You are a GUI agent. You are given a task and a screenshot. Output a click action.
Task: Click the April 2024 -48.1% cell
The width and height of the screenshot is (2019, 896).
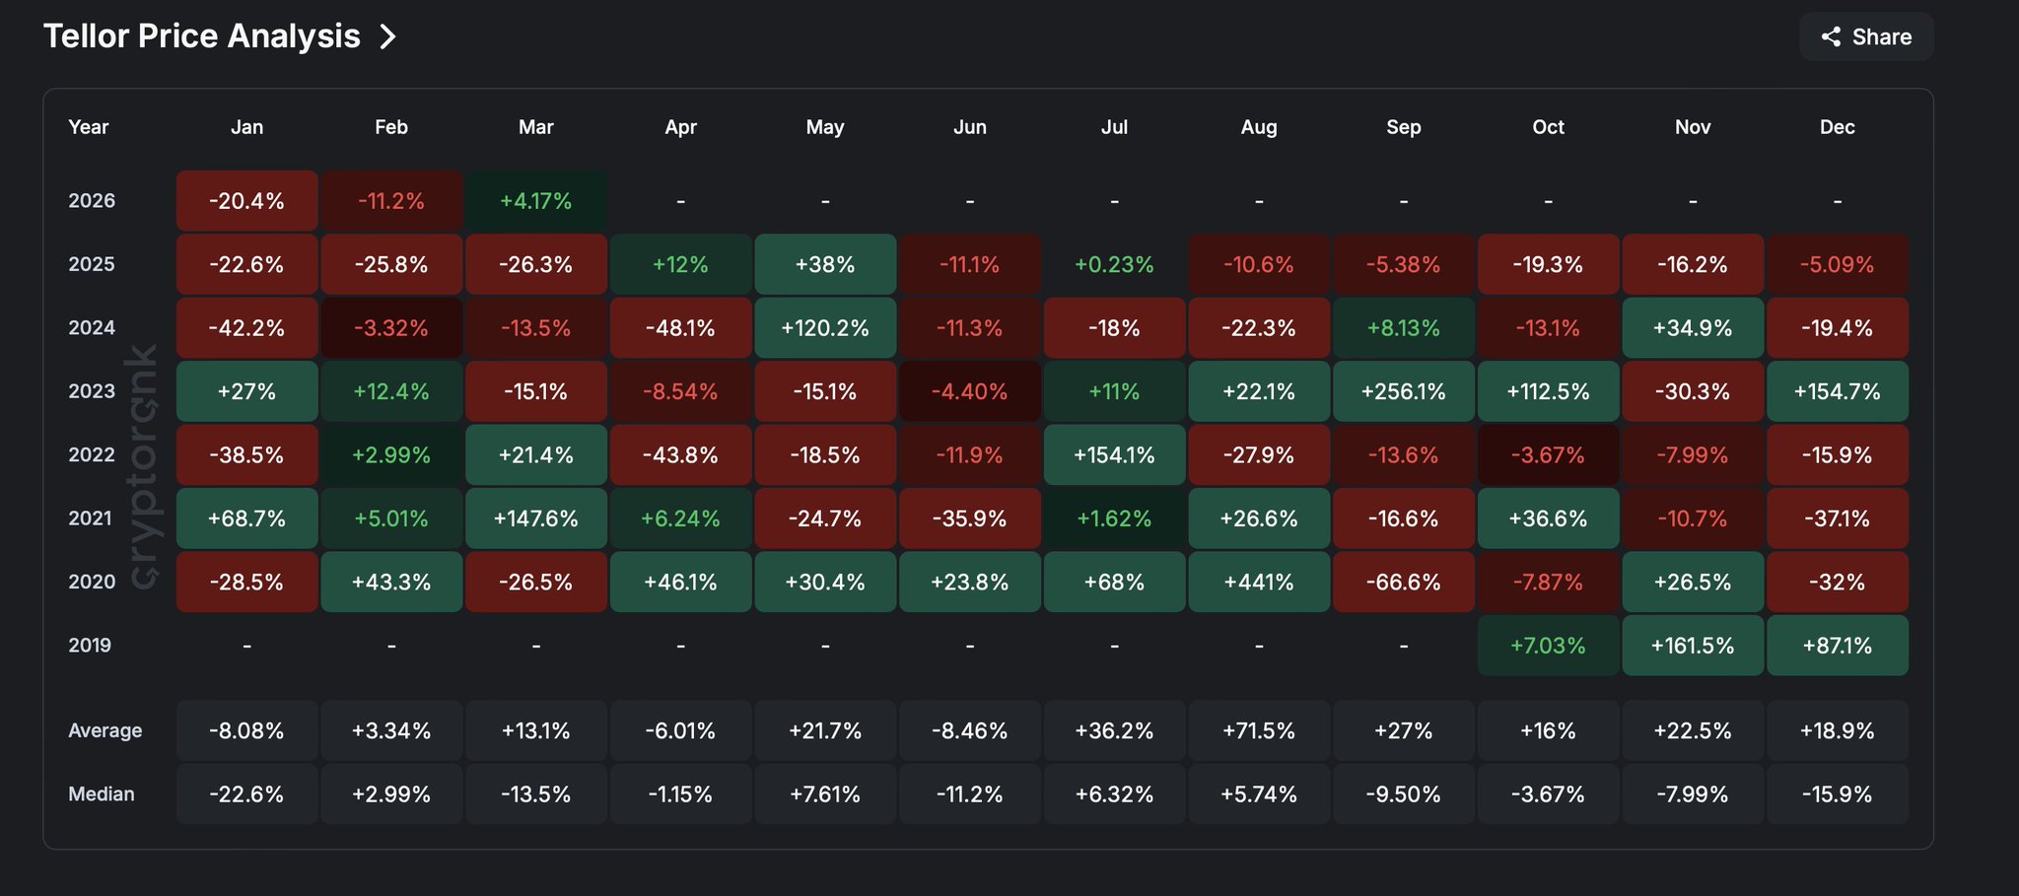pos(680,328)
